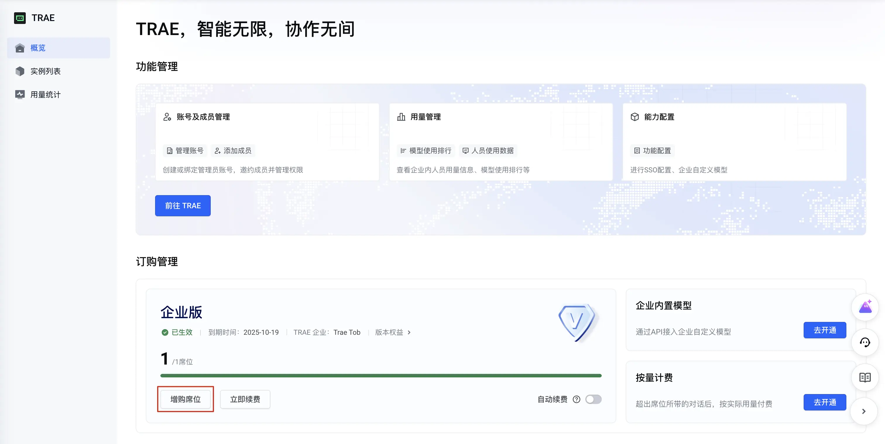Collapse floating panel with right chevron
885x444 pixels.
(x=864, y=411)
